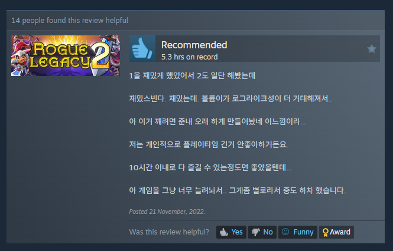Click the review line starting with 10시간
393x251 pixels.
[210, 167]
